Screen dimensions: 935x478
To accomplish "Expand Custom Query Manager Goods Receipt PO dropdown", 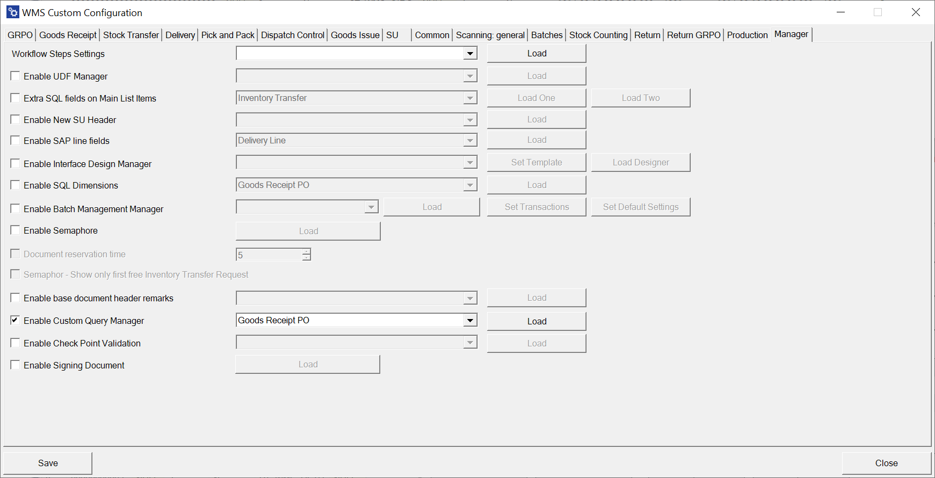I will tap(470, 321).
